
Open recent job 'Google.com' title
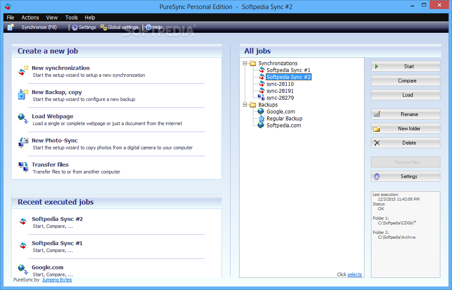[47, 267]
